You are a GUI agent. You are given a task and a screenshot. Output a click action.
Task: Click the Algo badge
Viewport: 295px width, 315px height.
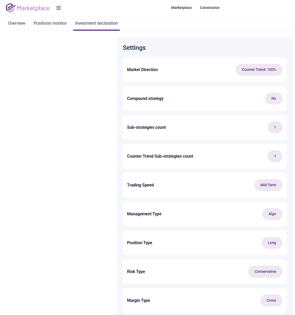tap(272, 214)
